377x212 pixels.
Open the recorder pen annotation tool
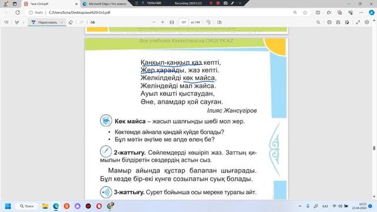(x=232, y=3)
